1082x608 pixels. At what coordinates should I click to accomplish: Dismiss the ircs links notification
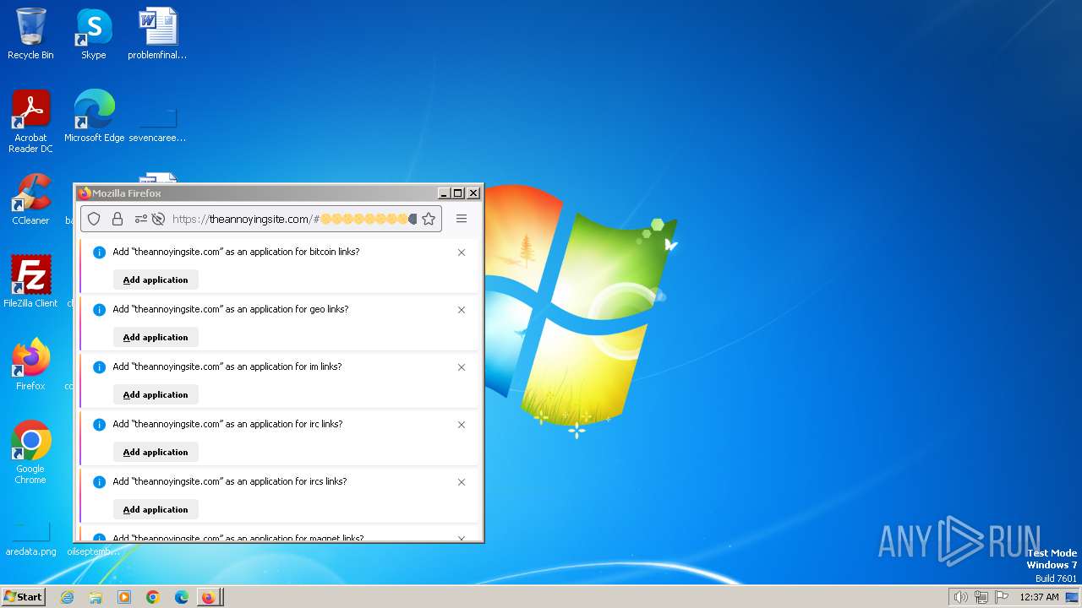pos(462,482)
